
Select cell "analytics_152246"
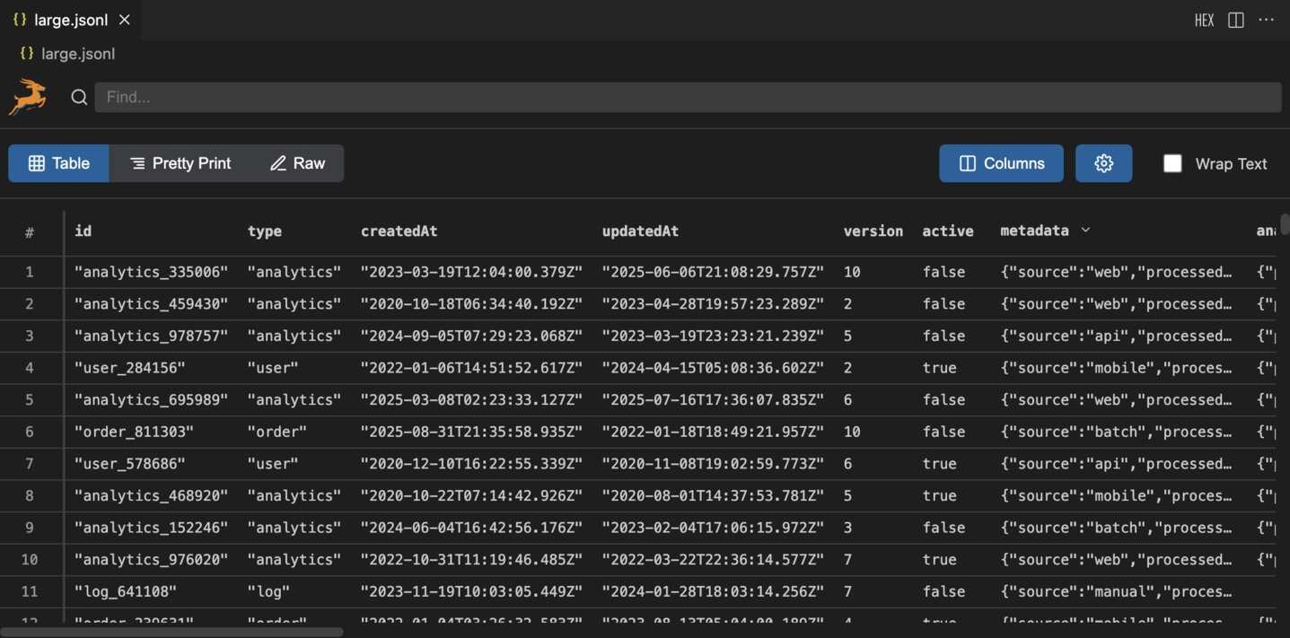coord(151,528)
